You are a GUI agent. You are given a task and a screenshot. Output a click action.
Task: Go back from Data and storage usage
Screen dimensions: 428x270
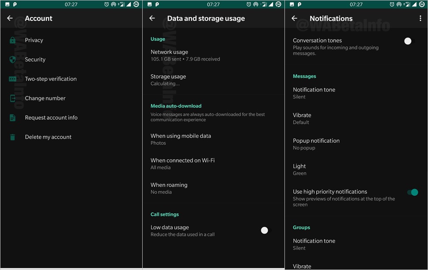(x=152, y=19)
